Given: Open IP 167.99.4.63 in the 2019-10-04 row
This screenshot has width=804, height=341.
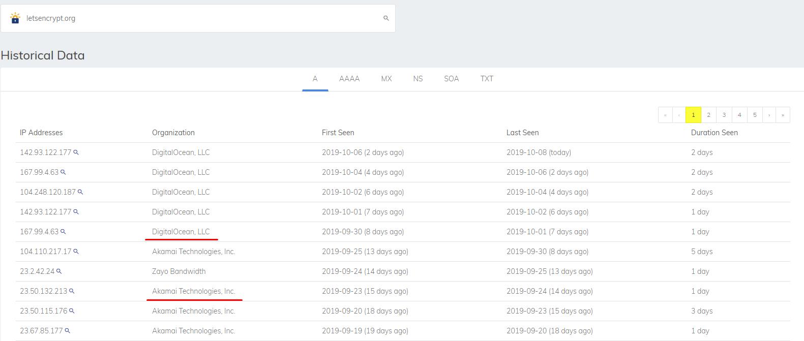Looking at the screenshot, I should pyautogui.click(x=39, y=172).
